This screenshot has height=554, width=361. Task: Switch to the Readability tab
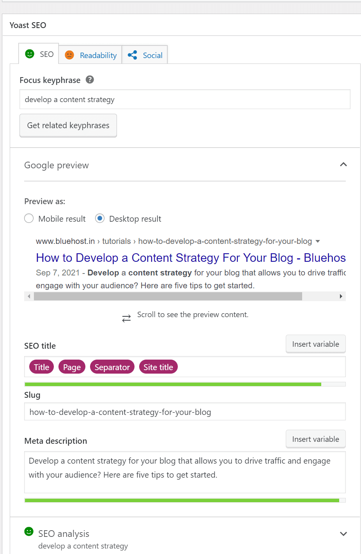(x=90, y=55)
